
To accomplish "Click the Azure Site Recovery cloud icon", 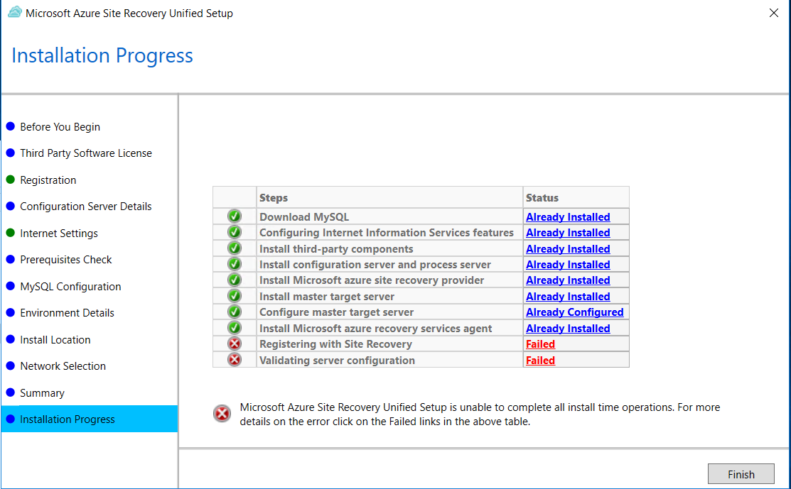I will coord(15,12).
